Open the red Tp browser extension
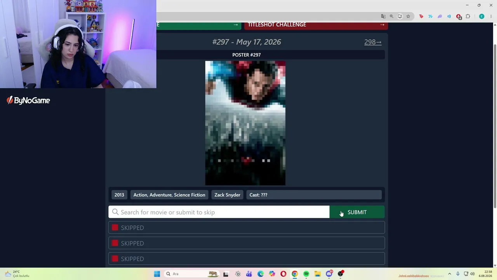497x280 pixels. 421,16
